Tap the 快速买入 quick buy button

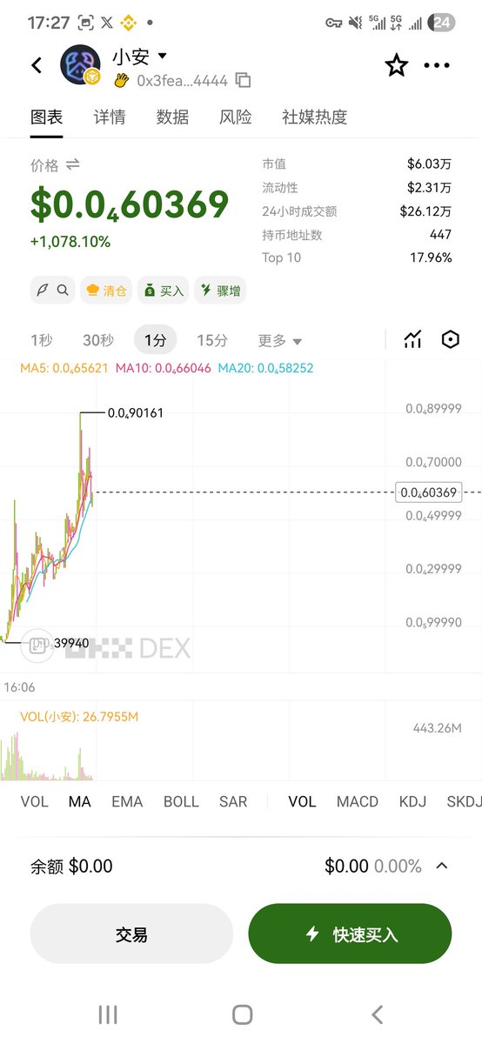click(x=350, y=934)
